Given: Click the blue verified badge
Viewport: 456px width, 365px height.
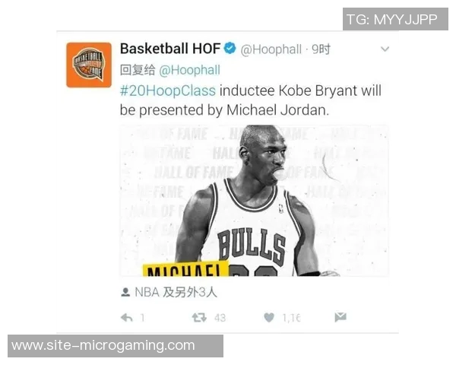Looking at the screenshot, I should click(x=230, y=49).
